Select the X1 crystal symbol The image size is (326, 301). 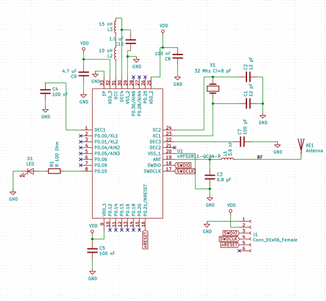213,89
